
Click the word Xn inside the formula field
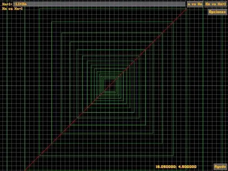click(x=24, y=4)
